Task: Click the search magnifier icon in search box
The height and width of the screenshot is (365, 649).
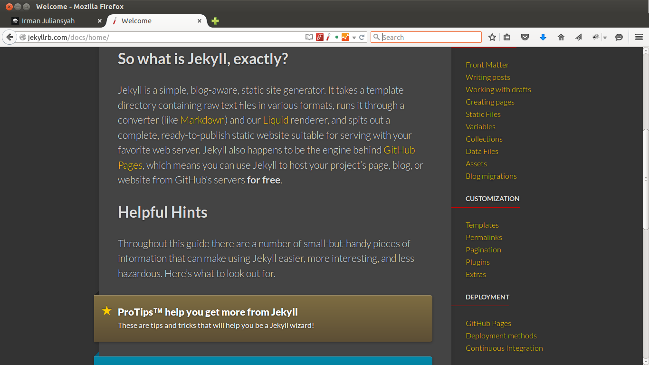Action: point(376,37)
